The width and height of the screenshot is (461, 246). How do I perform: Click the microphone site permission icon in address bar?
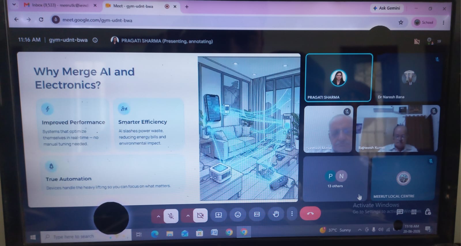56,20
